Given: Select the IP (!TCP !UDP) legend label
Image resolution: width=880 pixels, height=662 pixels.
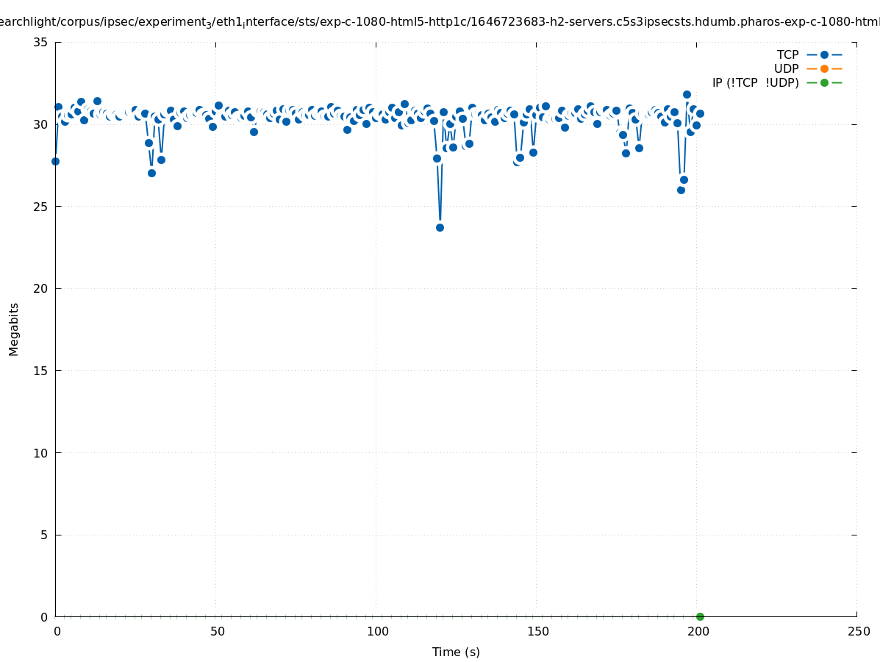Looking at the screenshot, I should (x=755, y=82).
